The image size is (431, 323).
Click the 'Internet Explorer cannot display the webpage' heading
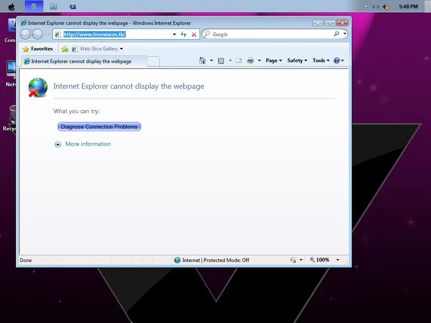coord(129,86)
